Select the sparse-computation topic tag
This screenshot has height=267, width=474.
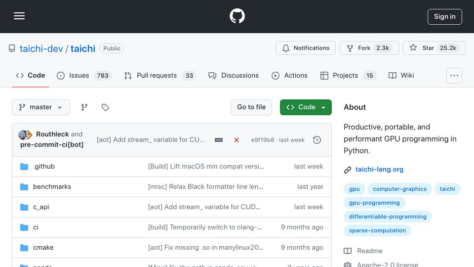(x=377, y=230)
